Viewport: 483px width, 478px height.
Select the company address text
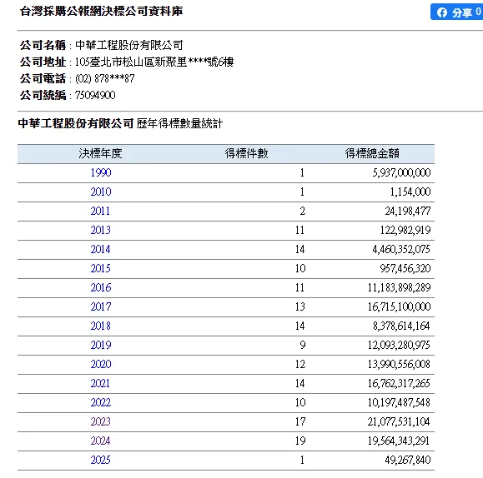click(x=154, y=62)
